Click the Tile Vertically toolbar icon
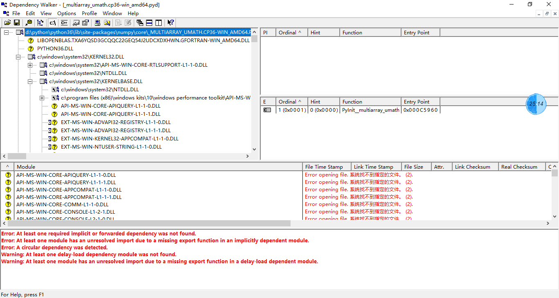The width and height of the screenshot is (559, 298). click(159, 23)
